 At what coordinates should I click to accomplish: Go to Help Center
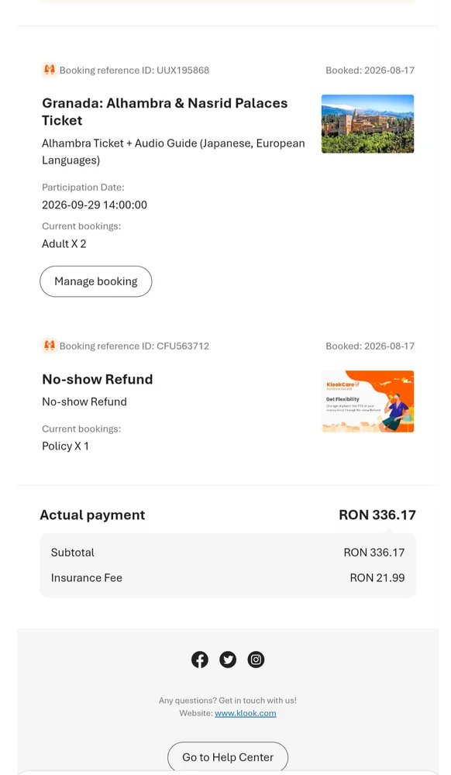point(228,756)
